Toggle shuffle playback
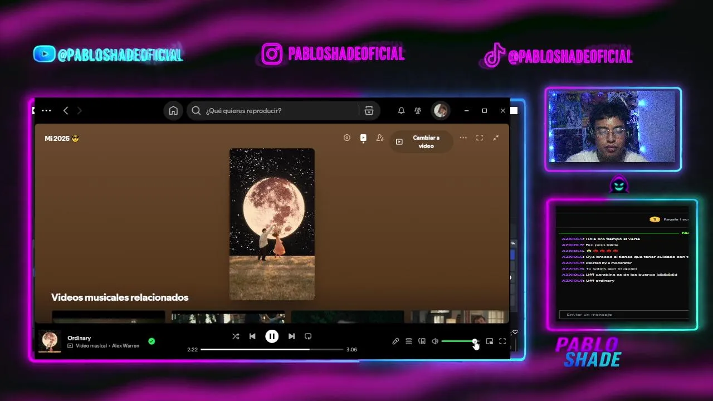The width and height of the screenshot is (713, 401). tap(236, 336)
